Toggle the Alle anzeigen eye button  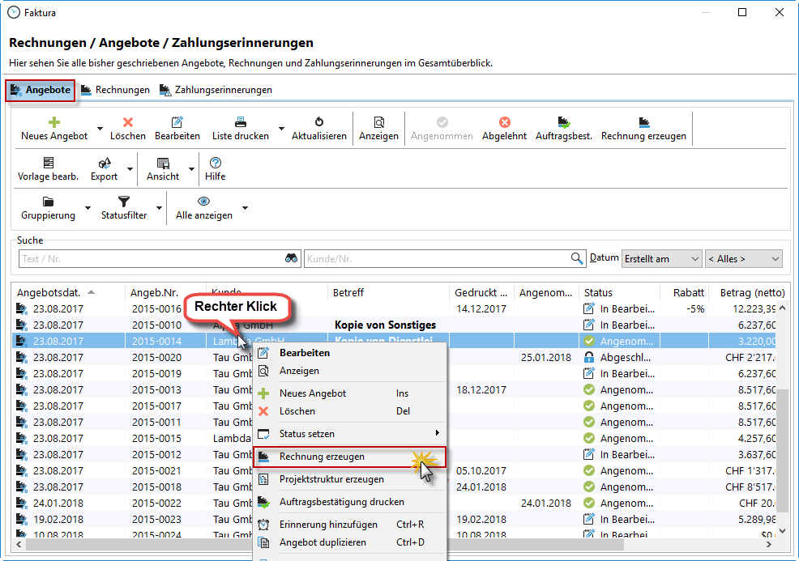point(204,202)
